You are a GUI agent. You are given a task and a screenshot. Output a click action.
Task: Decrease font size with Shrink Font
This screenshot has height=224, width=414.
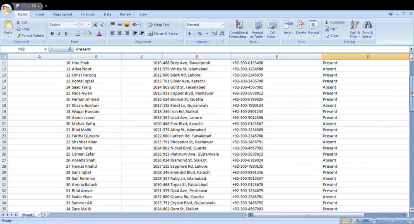pyautogui.click(x=102, y=24)
